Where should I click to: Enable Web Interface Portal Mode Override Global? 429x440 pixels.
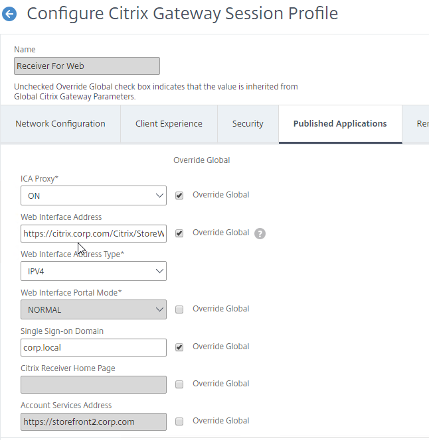(x=179, y=309)
